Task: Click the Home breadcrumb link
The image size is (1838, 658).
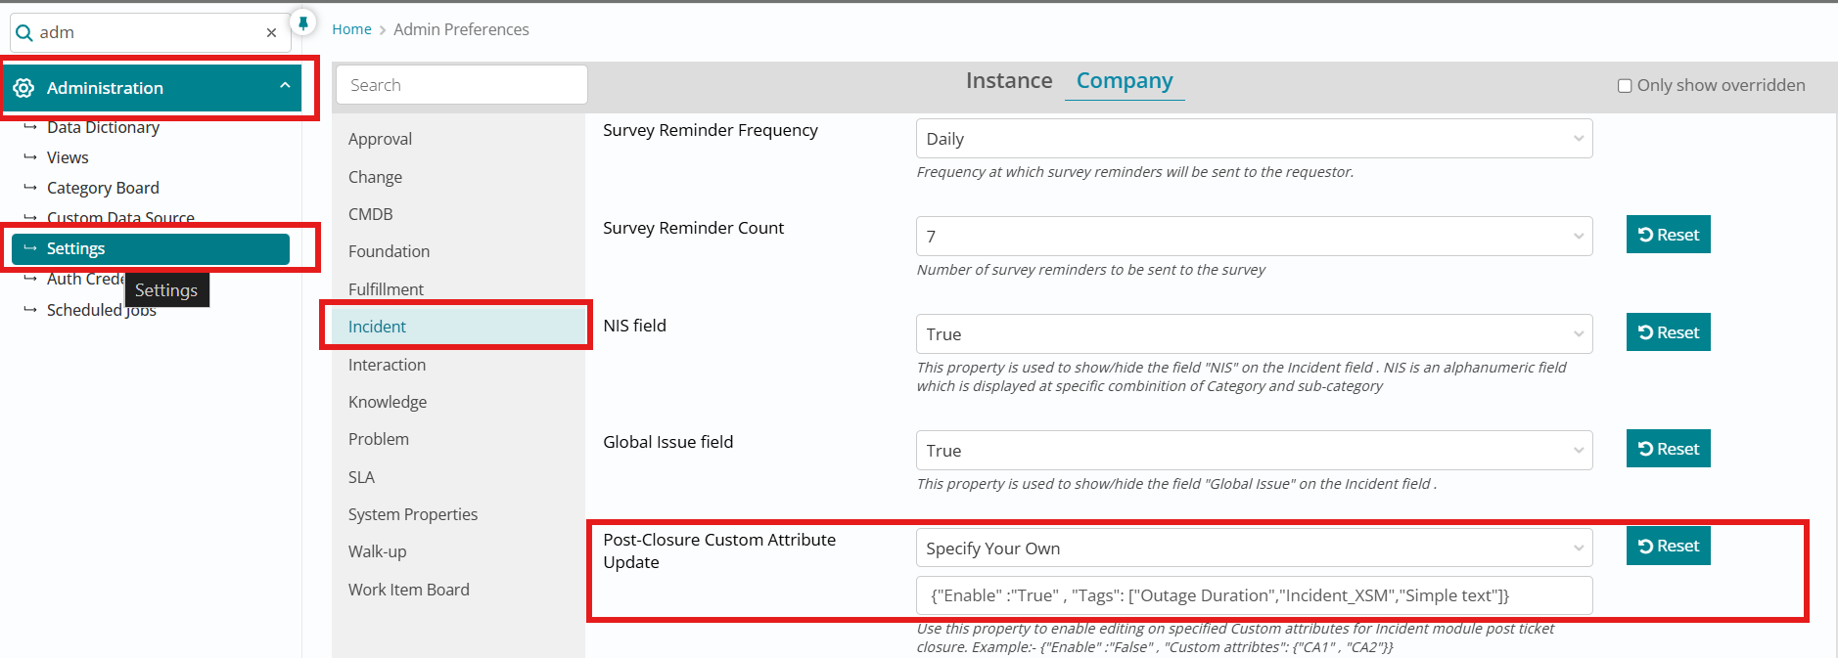Action: click(x=351, y=29)
